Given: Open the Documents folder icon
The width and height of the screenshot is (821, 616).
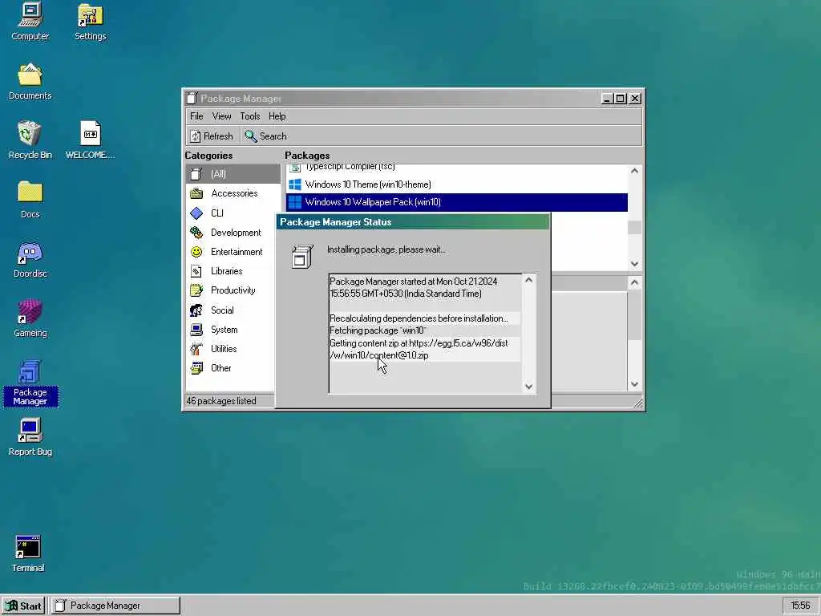Looking at the screenshot, I should pyautogui.click(x=30, y=81).
